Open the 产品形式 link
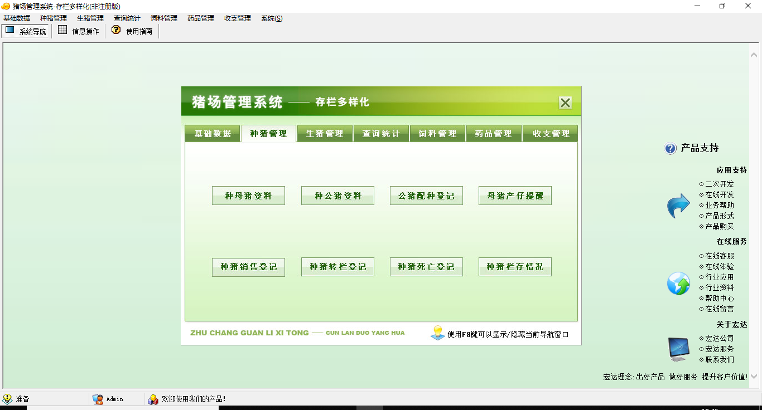762x410 pixels. 719,216
